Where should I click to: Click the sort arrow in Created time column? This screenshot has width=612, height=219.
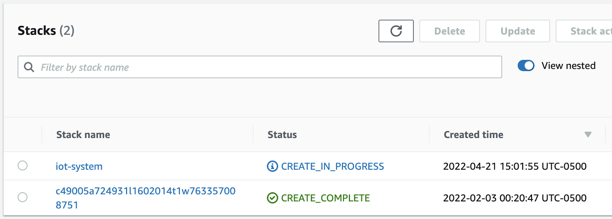tap(588, 135)
